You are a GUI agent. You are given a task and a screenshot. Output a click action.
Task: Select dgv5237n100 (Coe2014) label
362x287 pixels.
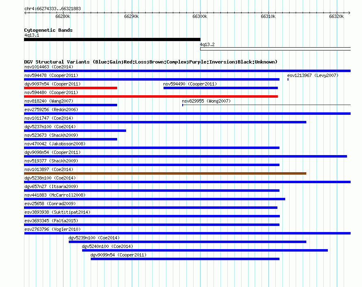point(50,127)
